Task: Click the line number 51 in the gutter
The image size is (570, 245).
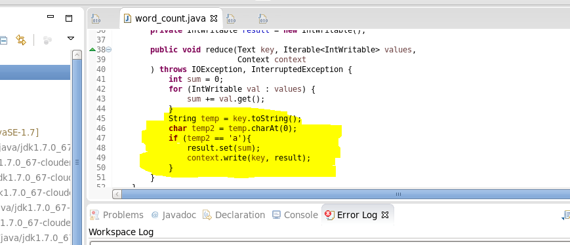Action: (x=101, y=178)
